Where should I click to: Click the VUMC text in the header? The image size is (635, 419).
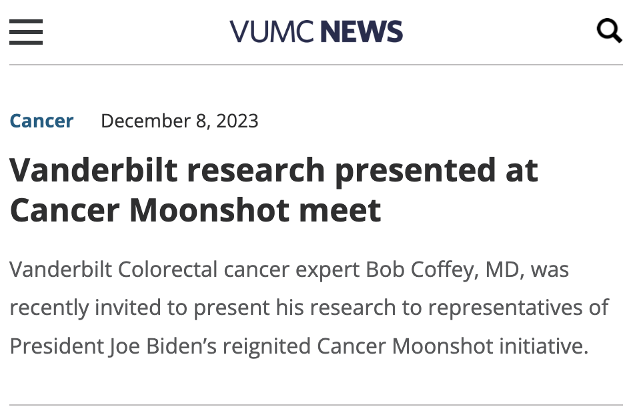click(x=272, y=31)
